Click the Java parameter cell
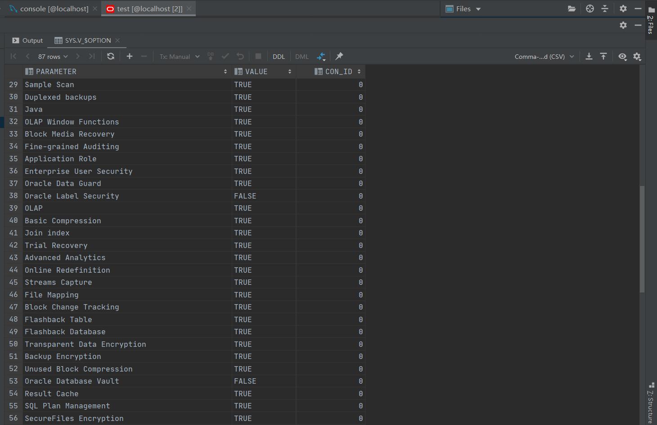Viewport: 657px width, 425px height. coord(127,109)
